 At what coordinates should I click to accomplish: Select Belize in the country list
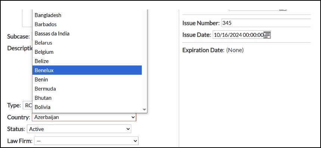point(87,61)
